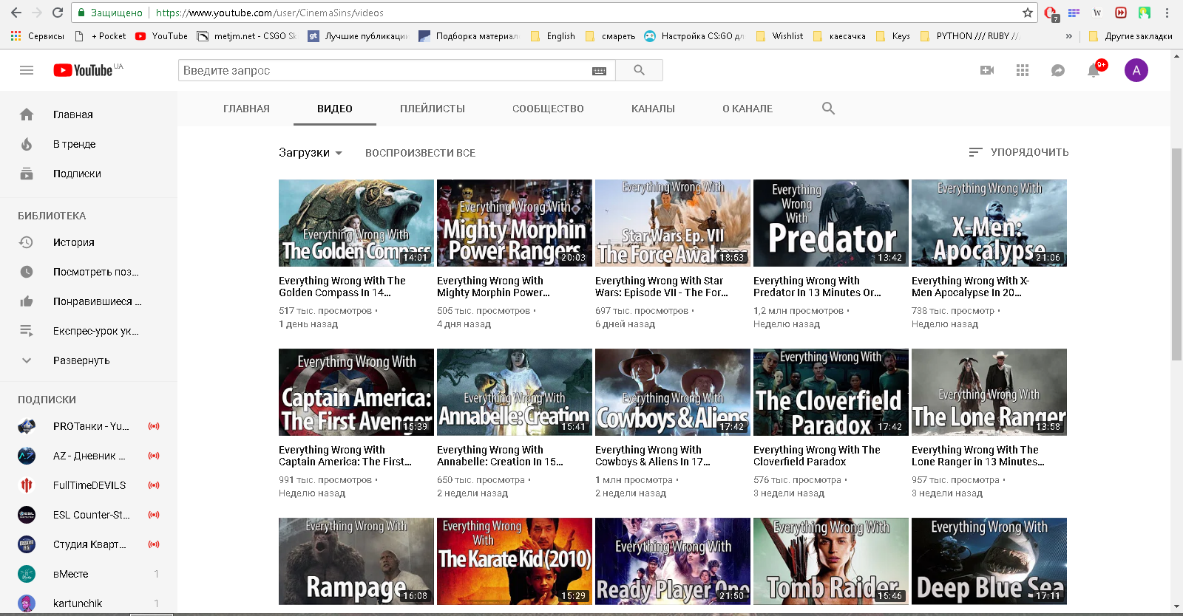Switch to the О КАНАЛЕ tab

747,109
